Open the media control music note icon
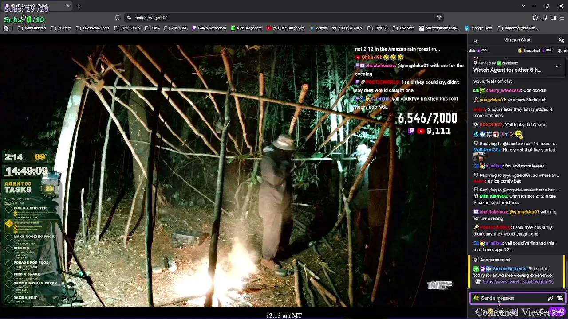This screenshot has width=568, height=319. 544,18
